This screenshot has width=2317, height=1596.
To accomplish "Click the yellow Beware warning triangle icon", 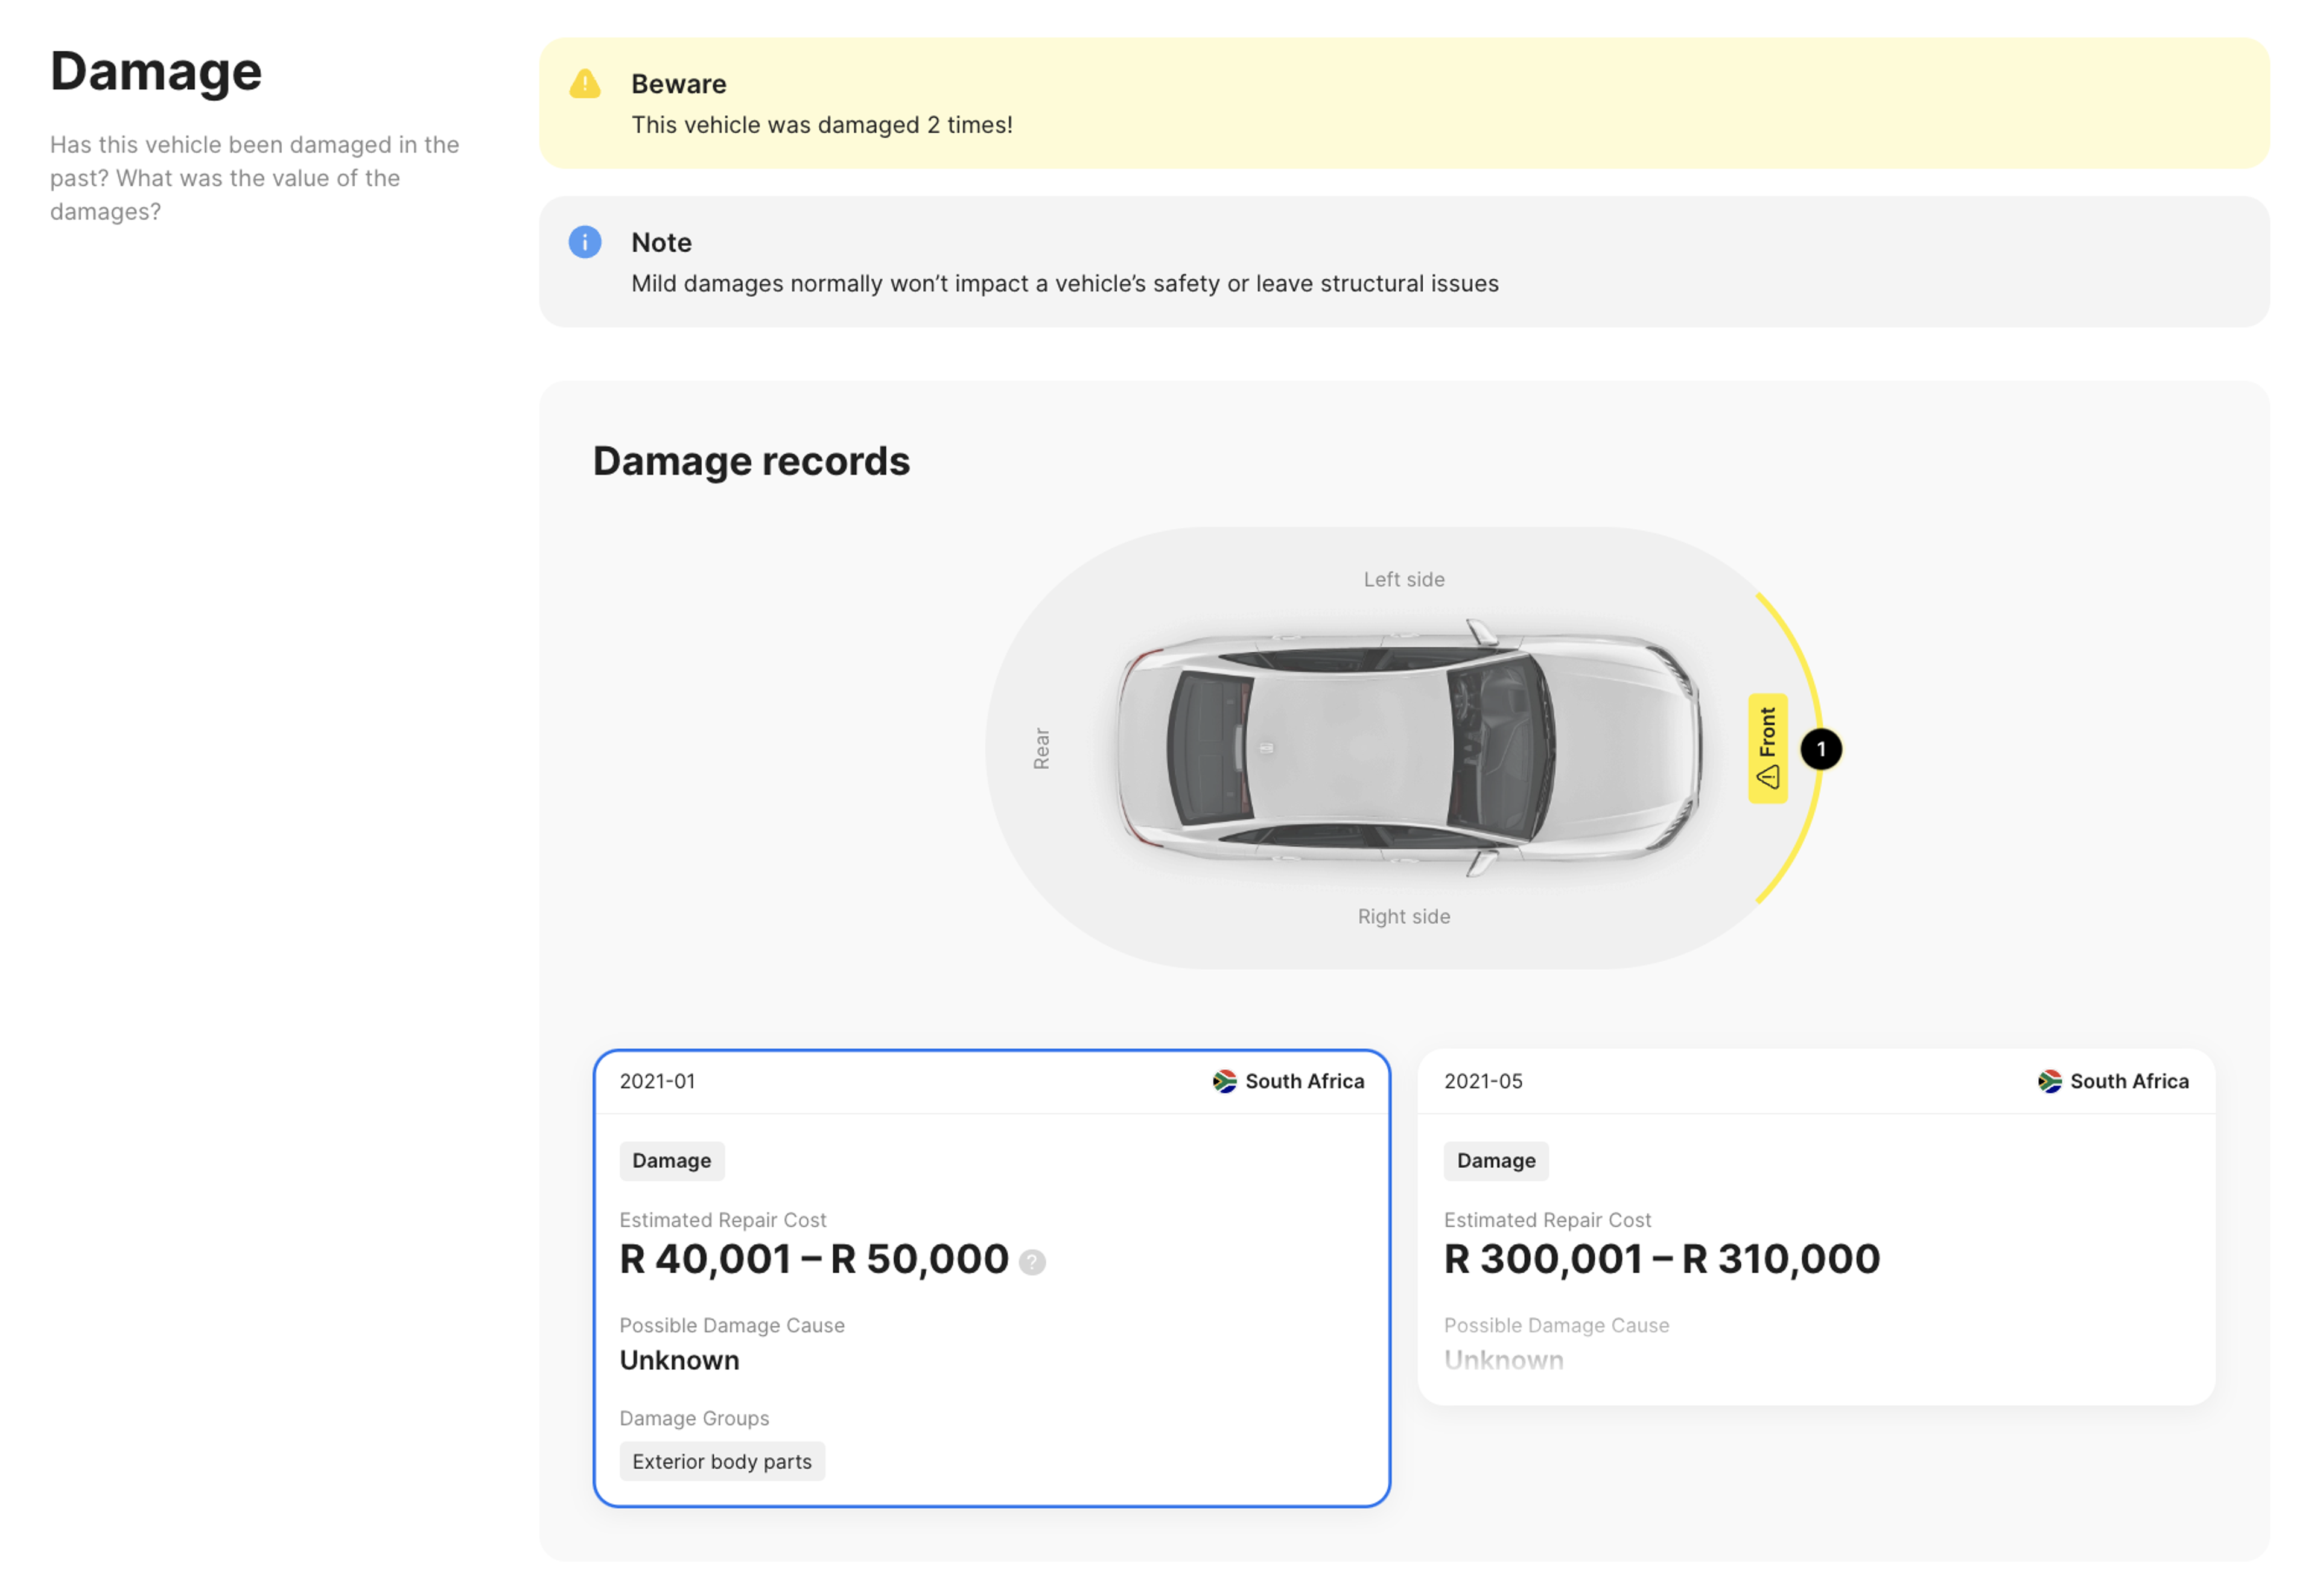I will pos(585,84).
